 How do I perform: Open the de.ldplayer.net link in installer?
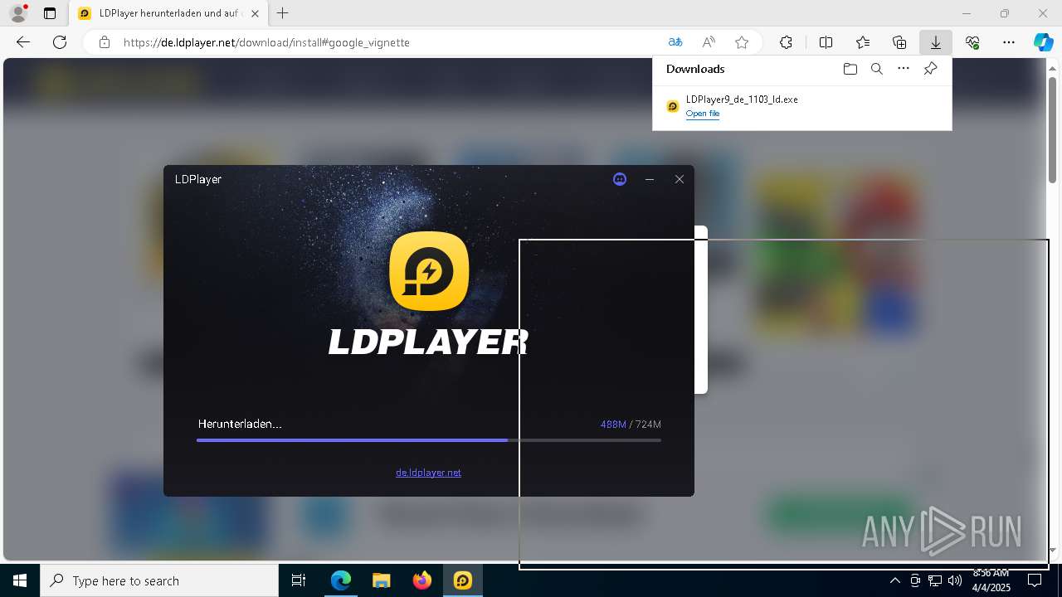[x=428, y=473]
